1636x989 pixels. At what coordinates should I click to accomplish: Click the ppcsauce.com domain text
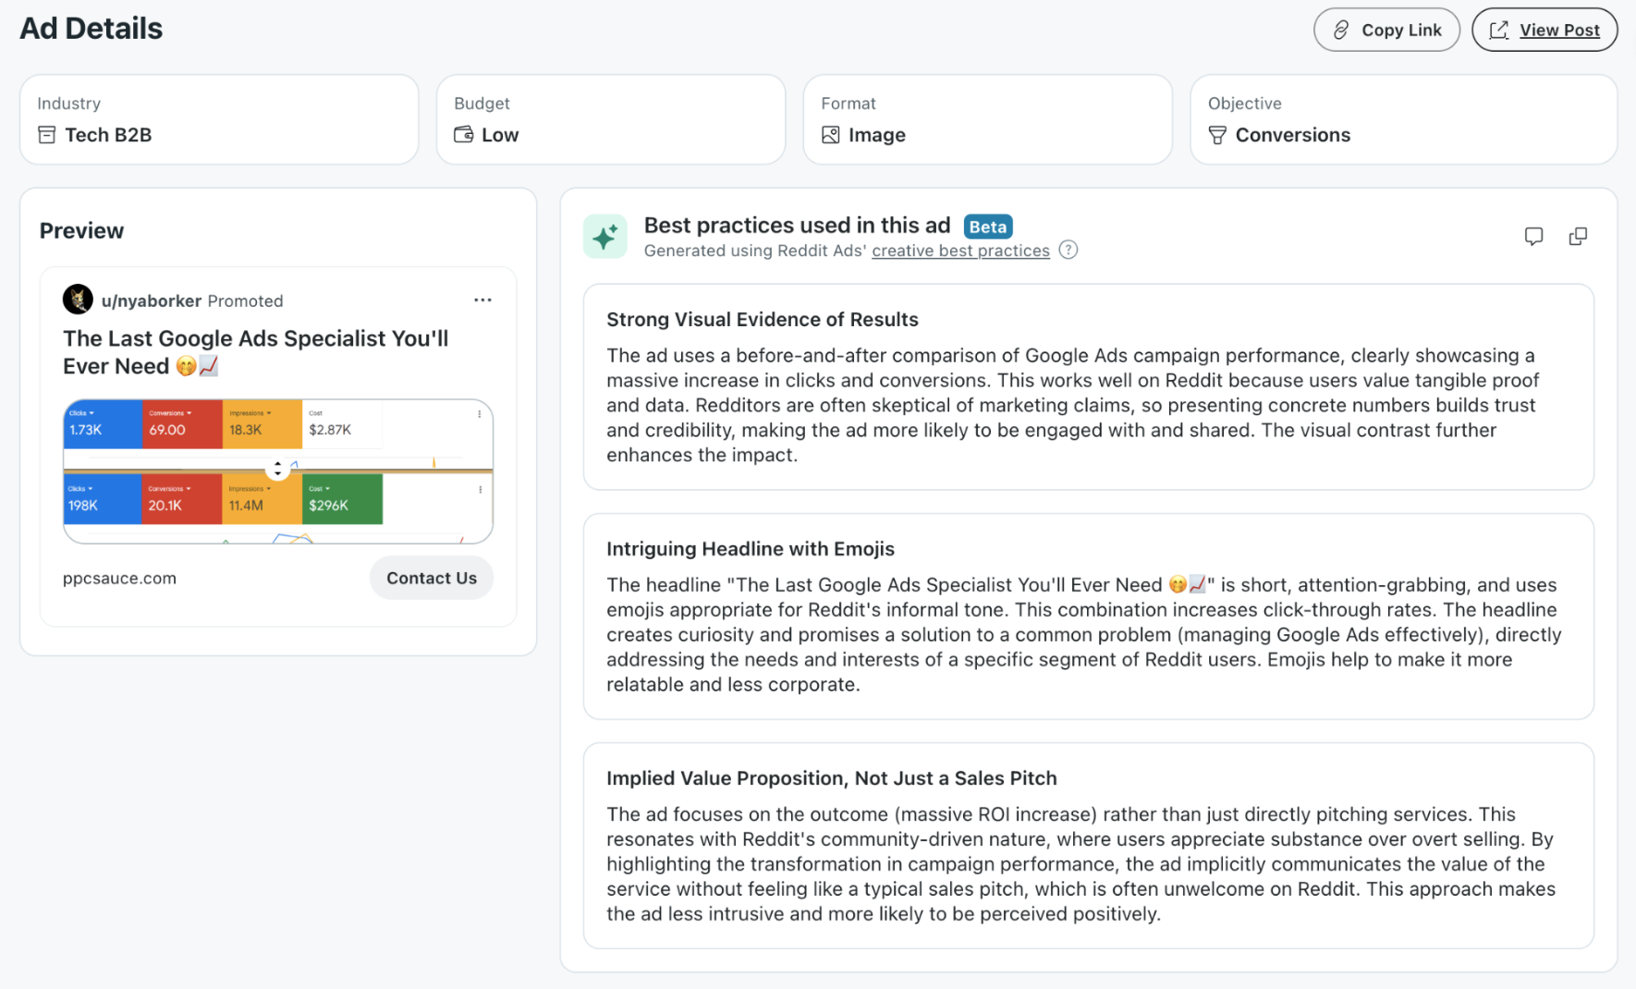(x=119, y=579)
